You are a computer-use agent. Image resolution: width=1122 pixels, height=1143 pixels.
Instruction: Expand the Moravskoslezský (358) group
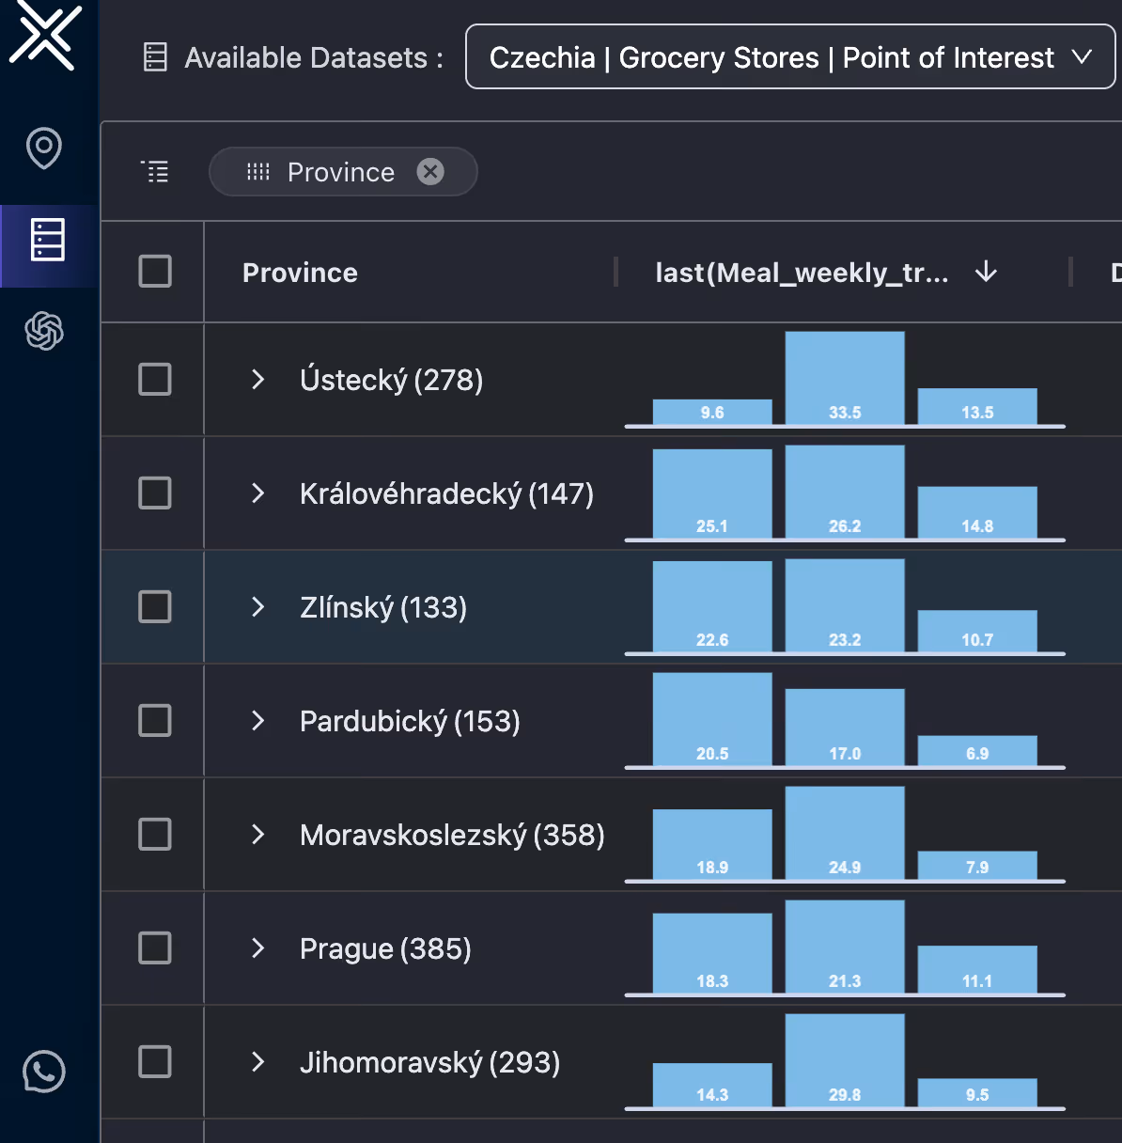click(258, 835)
